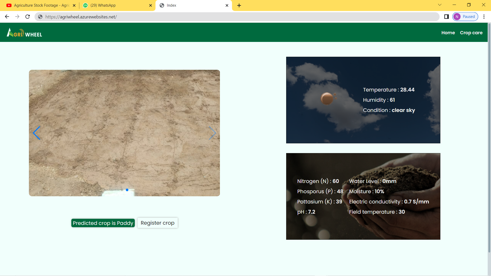Switch to Agriculture Stock Footage tab
The width and height of the screenshot is (491, 276).
(41, 5)
